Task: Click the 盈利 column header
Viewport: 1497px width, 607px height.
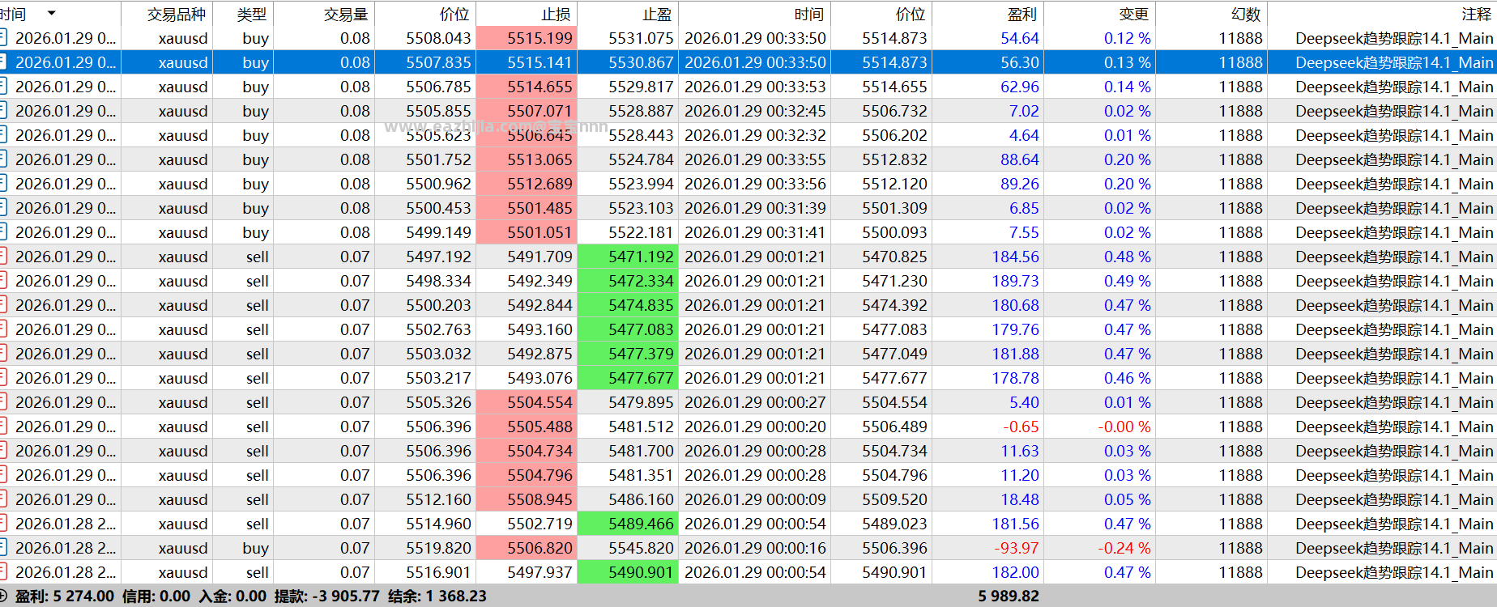Action: 1022,14
